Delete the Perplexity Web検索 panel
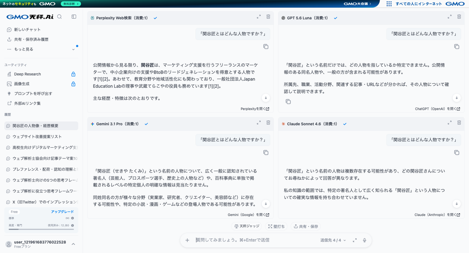Screen dimensions: 469x253 (x=268, y=17)
